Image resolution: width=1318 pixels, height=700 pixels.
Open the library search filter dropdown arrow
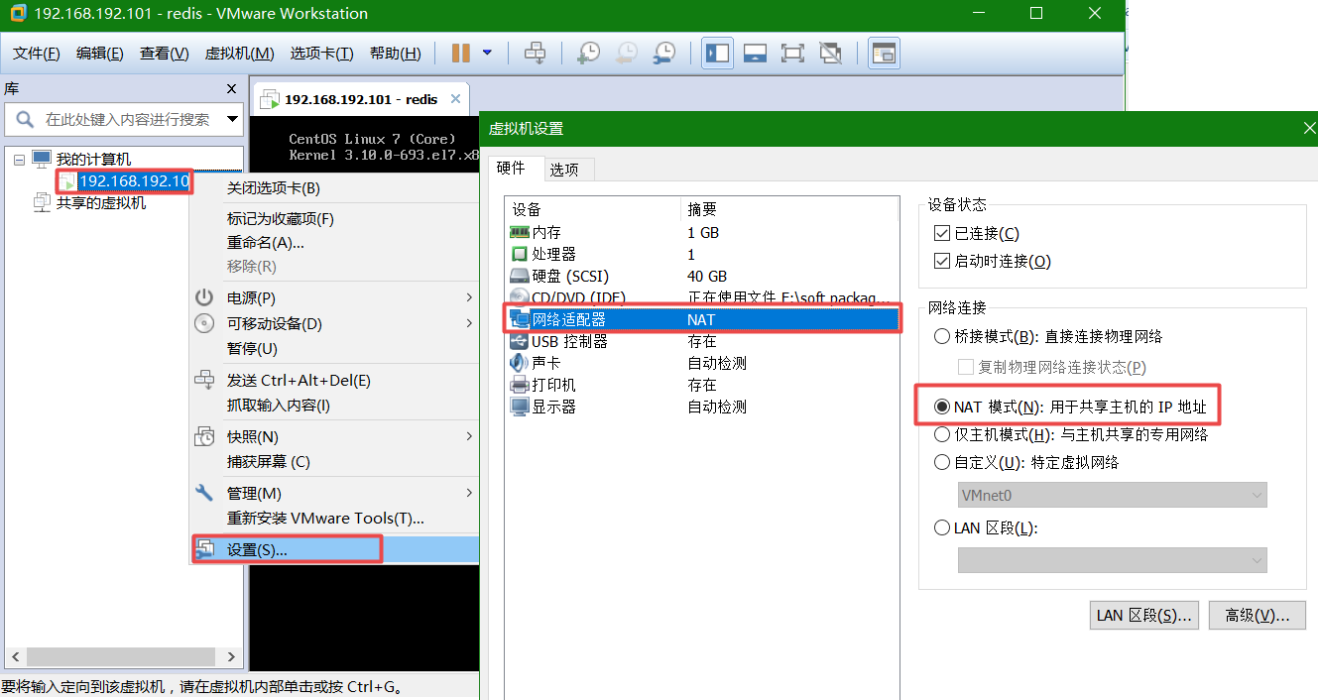(x=233, y=120)
